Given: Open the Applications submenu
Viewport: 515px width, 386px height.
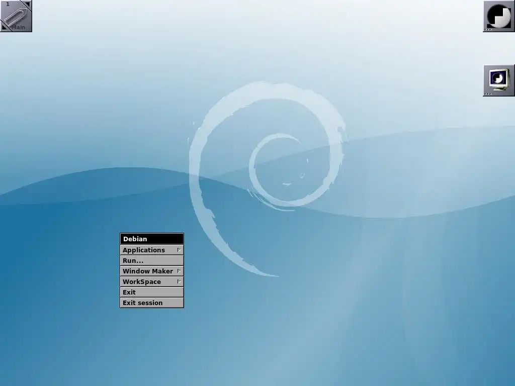Looking at the screenshot, I should pos(152,250).
